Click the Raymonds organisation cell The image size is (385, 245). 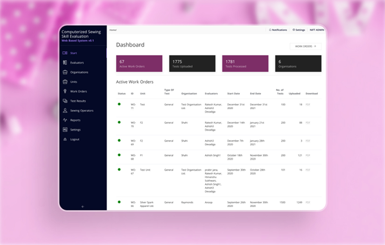(x=187, y=202)
